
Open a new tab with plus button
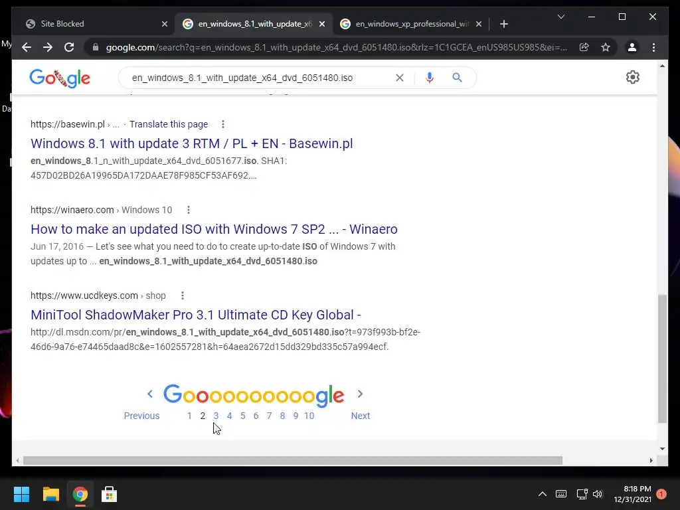tap(504, 24)
